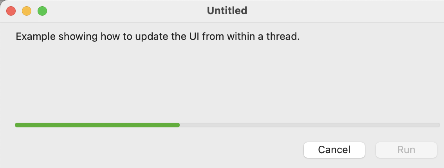This screenshot has height=168, width=444.
Task: Click the far right end of the progress track
Action: point(438,125)
